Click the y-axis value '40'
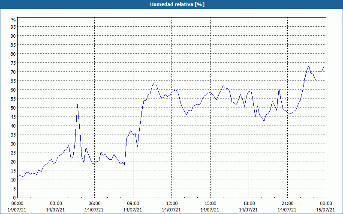The height and width of the screenshot is (214, 343). pyautogui.click(x=13, y=125)
